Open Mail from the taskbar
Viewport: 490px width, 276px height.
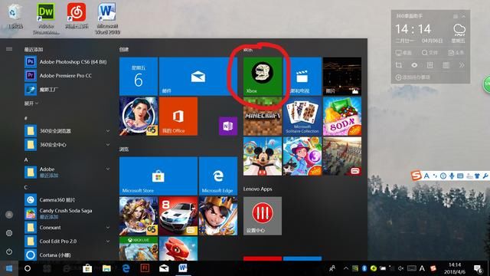coord(164,268)
